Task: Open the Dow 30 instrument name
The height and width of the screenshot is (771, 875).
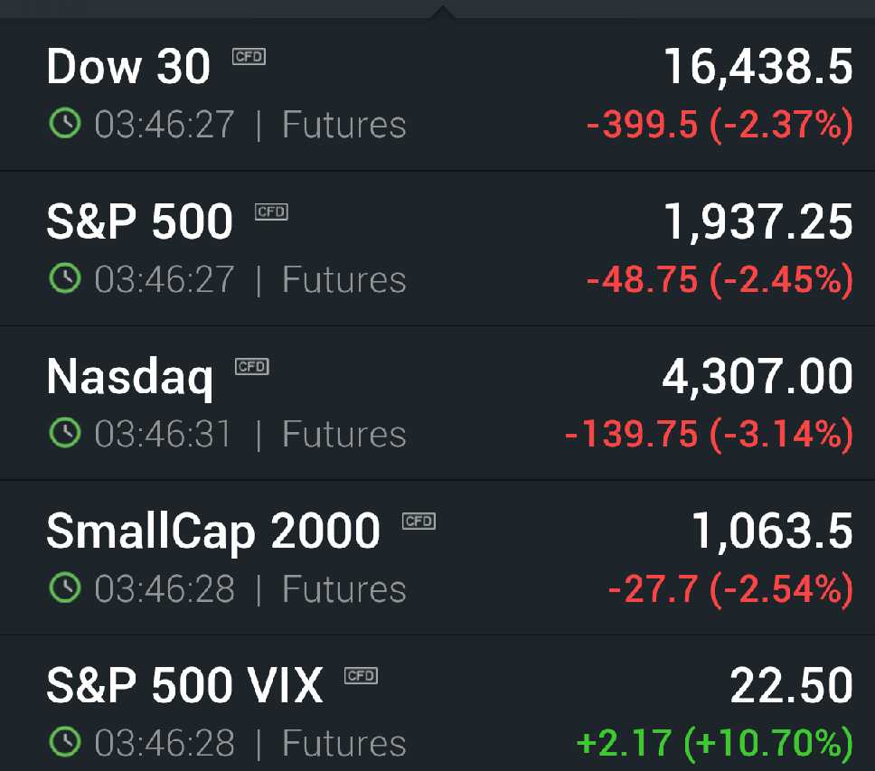Action: click(128, 67)
